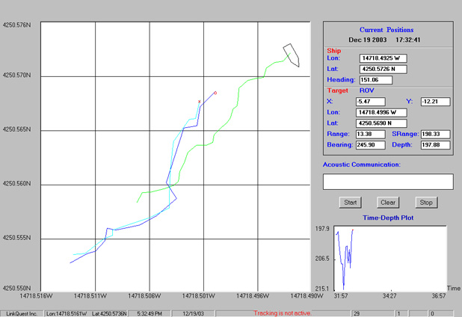
Task: Click the target X value field
Action: click(370, 101)
